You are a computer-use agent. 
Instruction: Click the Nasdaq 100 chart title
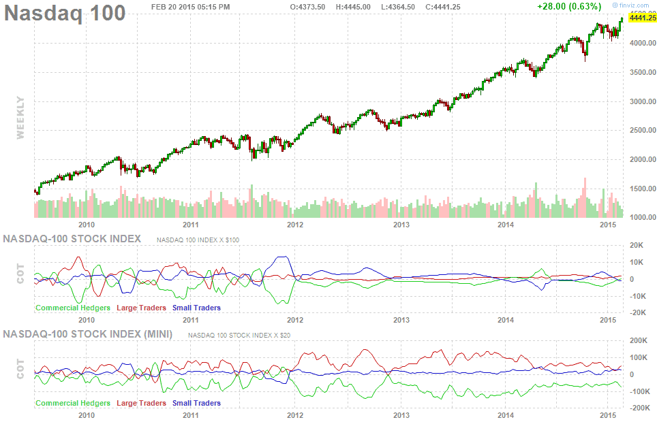pos(65,13)
